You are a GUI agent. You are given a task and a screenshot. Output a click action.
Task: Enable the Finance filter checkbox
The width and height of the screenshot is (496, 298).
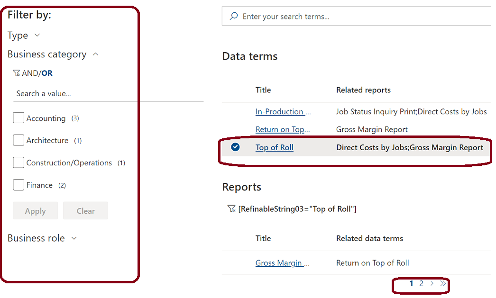tap(18, 185)
